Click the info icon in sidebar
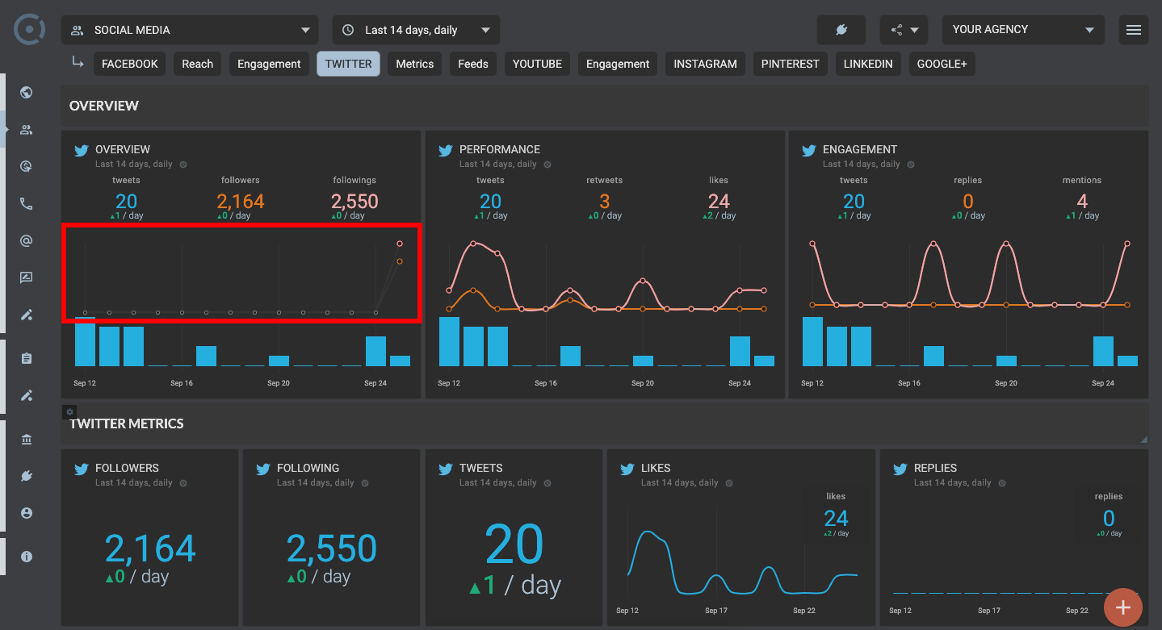Image resolution: width=1162 pixels, height=630 pixels. (26, 557)
